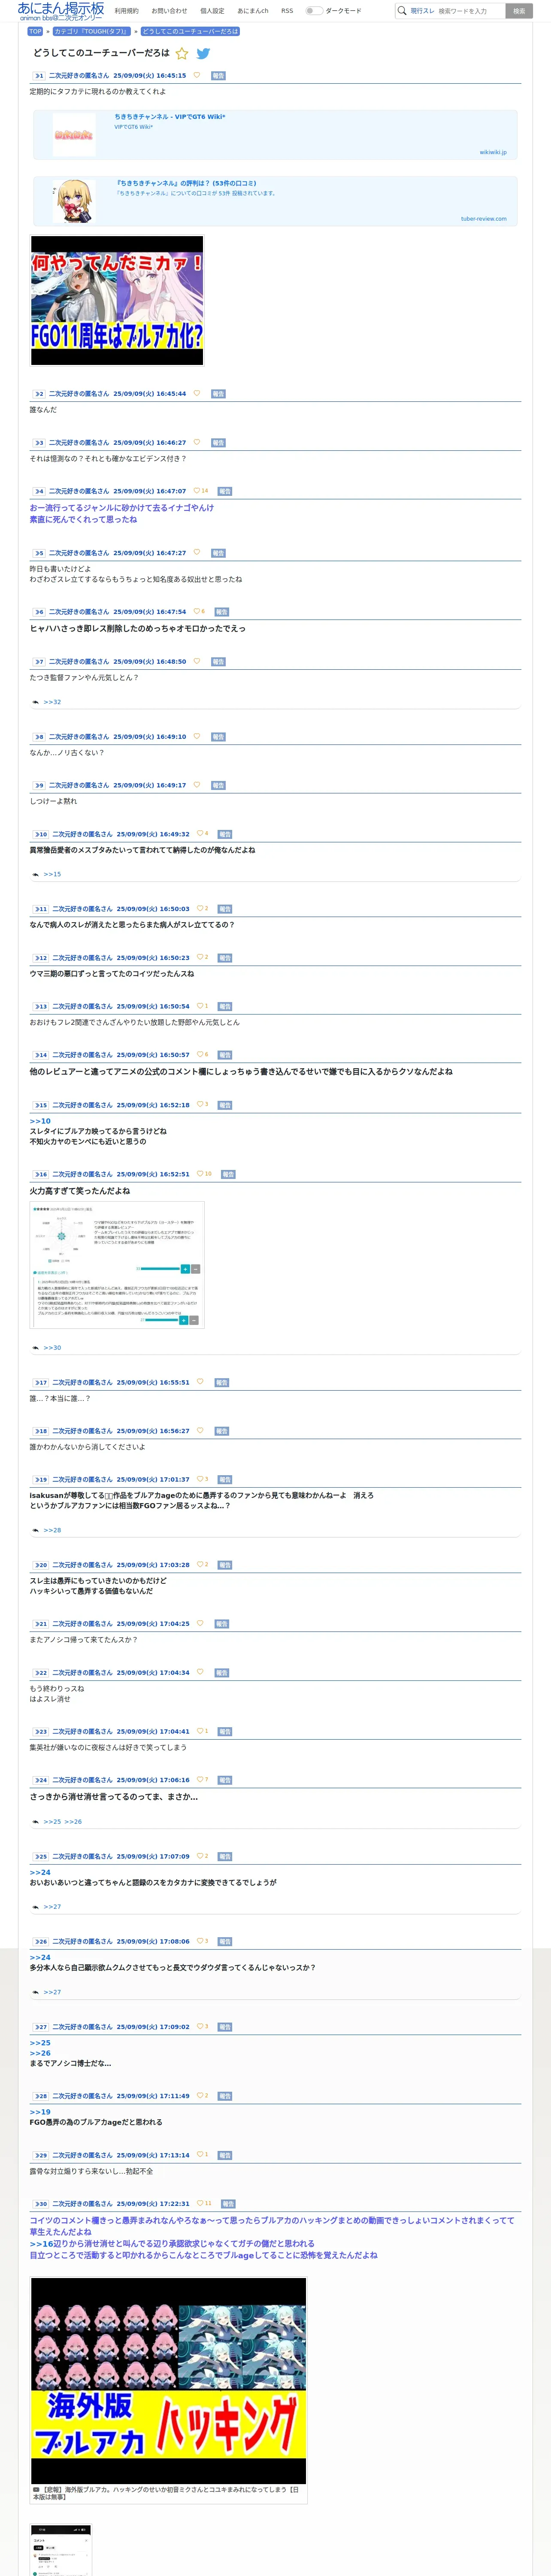The width and height of the screenshot is (551, 2576).
Task: Click >>10 anchor in post >>15
Action: pyautogui.click(x=40, y=1121)
